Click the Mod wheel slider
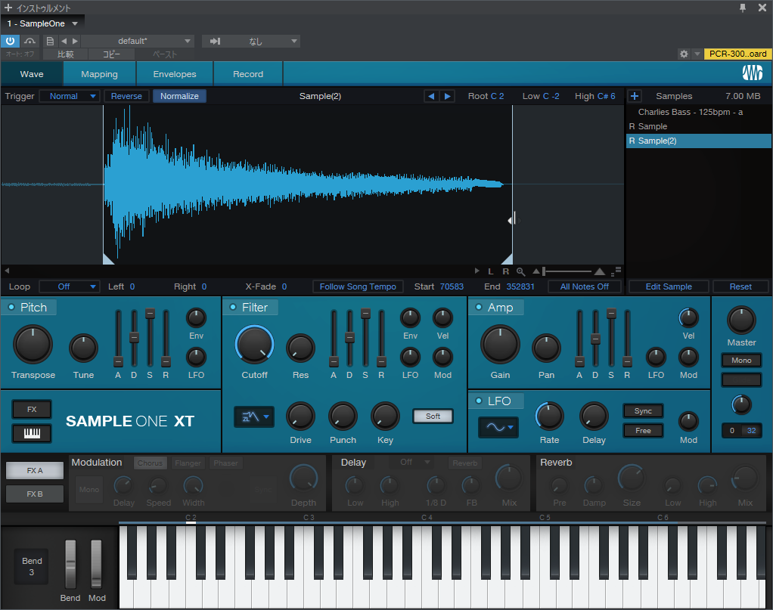Screen dimensions: 773x610 tap(96, 564)
